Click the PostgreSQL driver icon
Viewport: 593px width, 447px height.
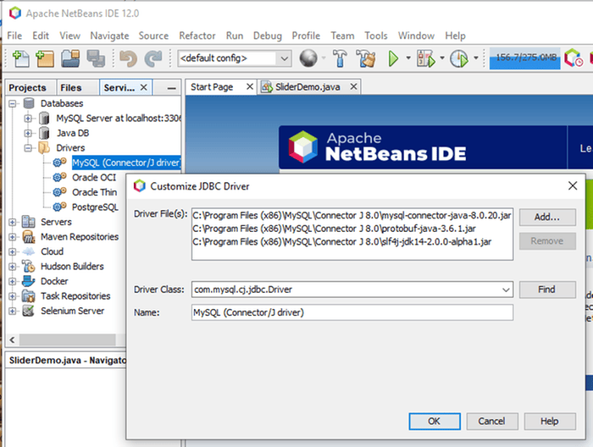point(59,207)
